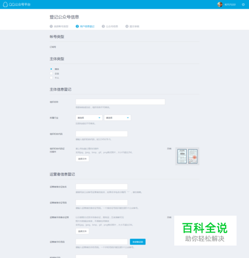Click the 订阅号 account type text
This screenshot has height=258, width=249.
(53, 47)
